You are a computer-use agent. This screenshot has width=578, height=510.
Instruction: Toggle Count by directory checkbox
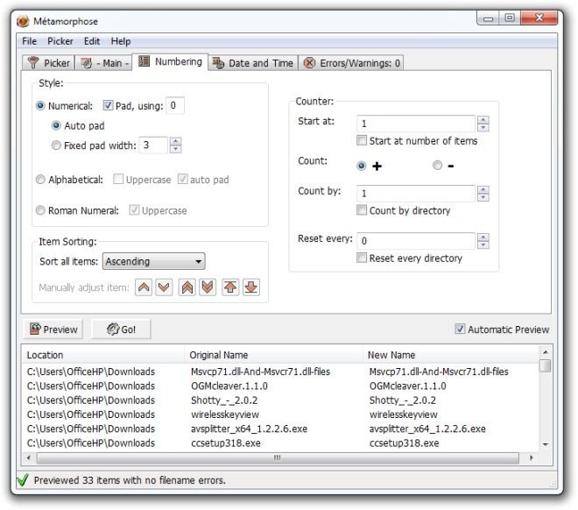tap(362, 210)
